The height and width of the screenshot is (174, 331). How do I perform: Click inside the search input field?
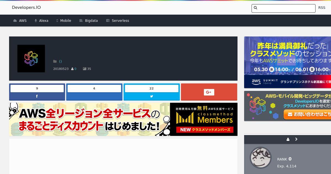283,8
